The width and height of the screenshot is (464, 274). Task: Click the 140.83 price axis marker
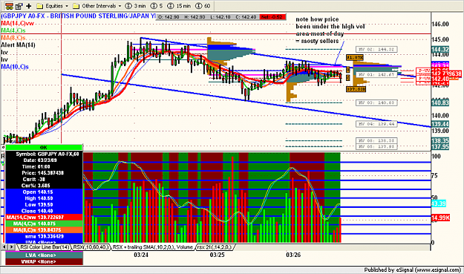coord(440,102)
